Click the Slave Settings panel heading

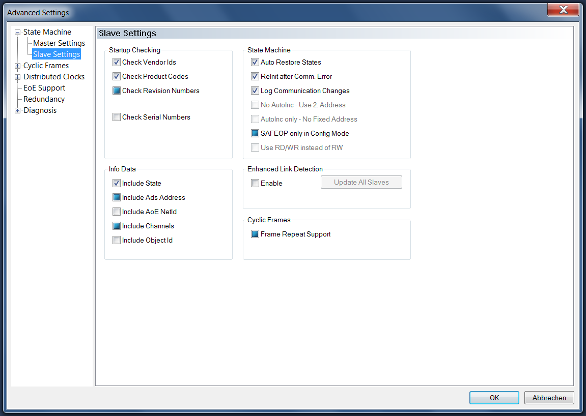click(127, 33)
